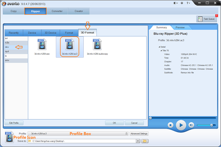The image size is (221, 147).
Task: Open the Task Queue
Action: click(x=206, y=19)
